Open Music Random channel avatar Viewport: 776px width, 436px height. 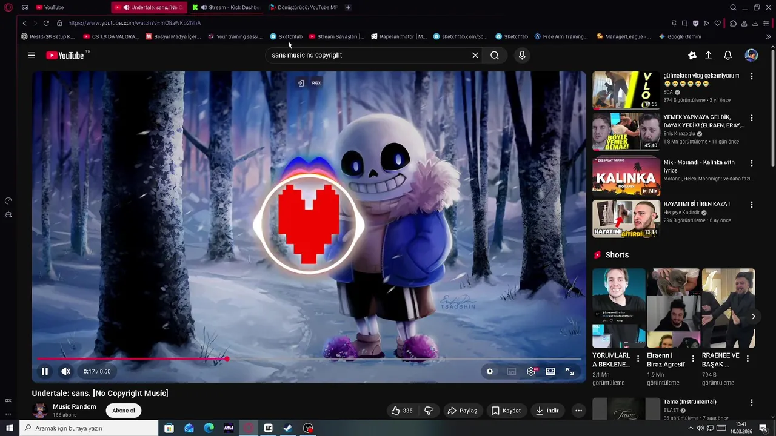tap(40, 411)
